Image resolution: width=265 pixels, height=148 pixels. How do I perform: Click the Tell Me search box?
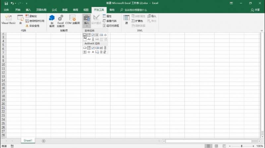(x=133, y=10)
